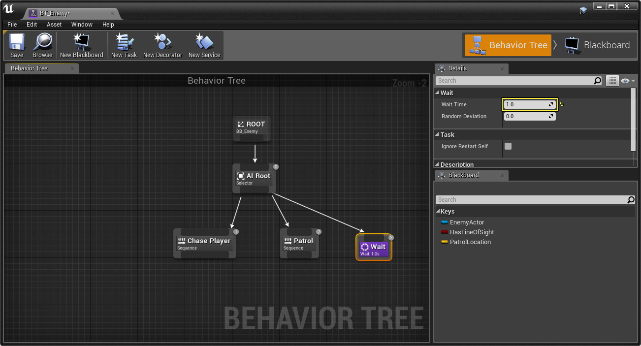Screen dimensions: 641x346
Task: Toggle Ignore Restart Self checkbox
Action: [508, 146]
